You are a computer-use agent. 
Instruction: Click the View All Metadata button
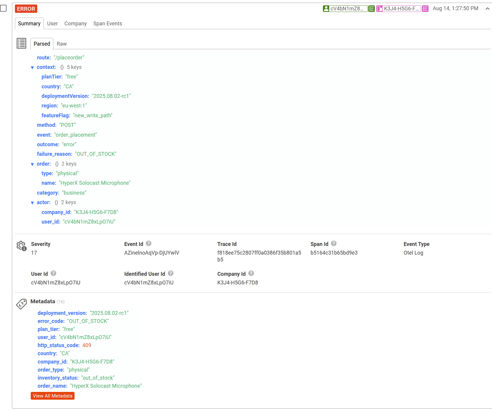click(52, 396)
